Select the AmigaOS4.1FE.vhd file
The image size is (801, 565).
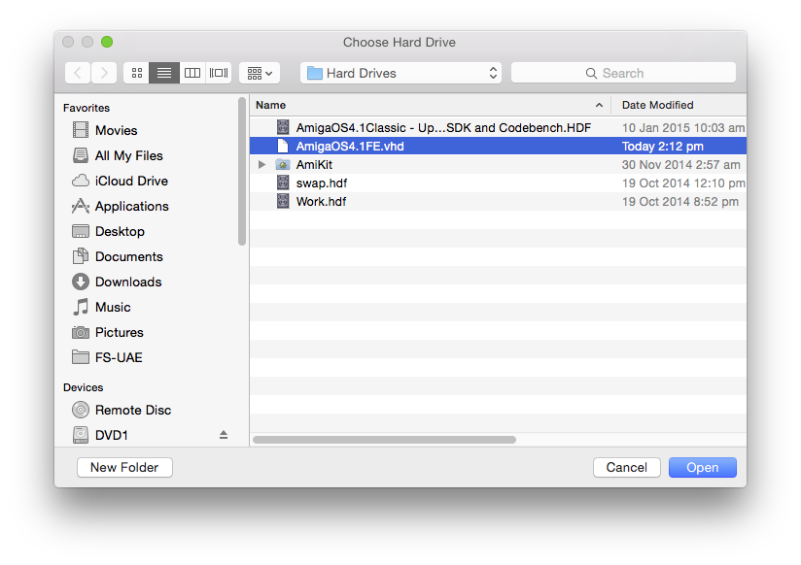[x=498, y=146]
